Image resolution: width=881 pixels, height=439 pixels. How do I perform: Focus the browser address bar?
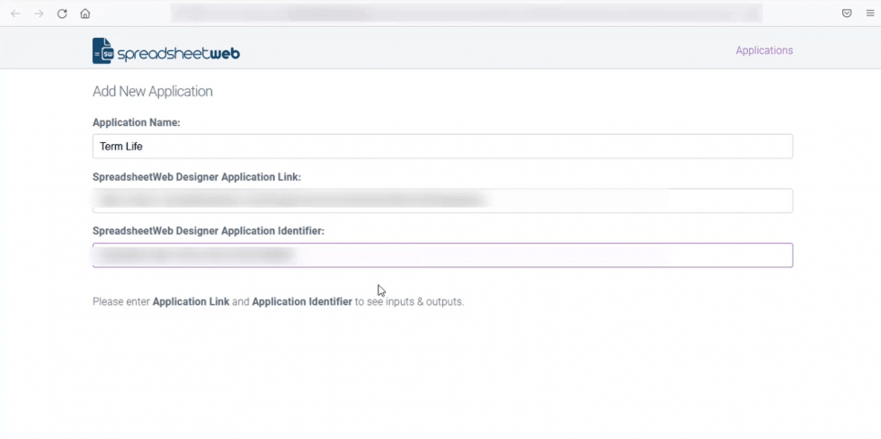pyautogui.click(x=466, y=13)
